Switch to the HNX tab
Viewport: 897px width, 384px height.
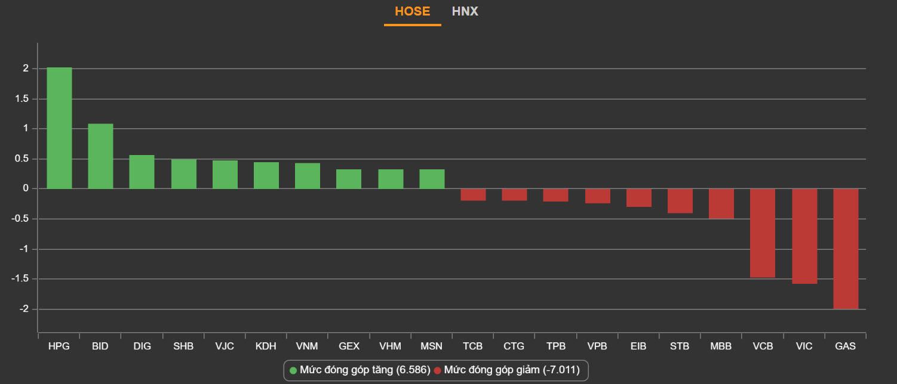(465, 11)
